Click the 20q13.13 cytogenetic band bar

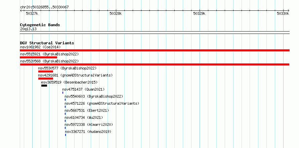pyautogui.click(x=155, y=33)
